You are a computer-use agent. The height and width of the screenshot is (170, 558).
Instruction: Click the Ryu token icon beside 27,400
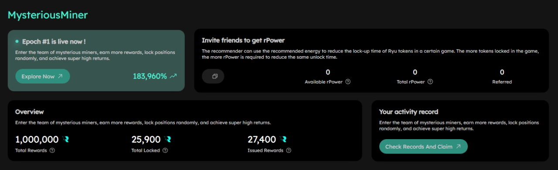point(283,140)
